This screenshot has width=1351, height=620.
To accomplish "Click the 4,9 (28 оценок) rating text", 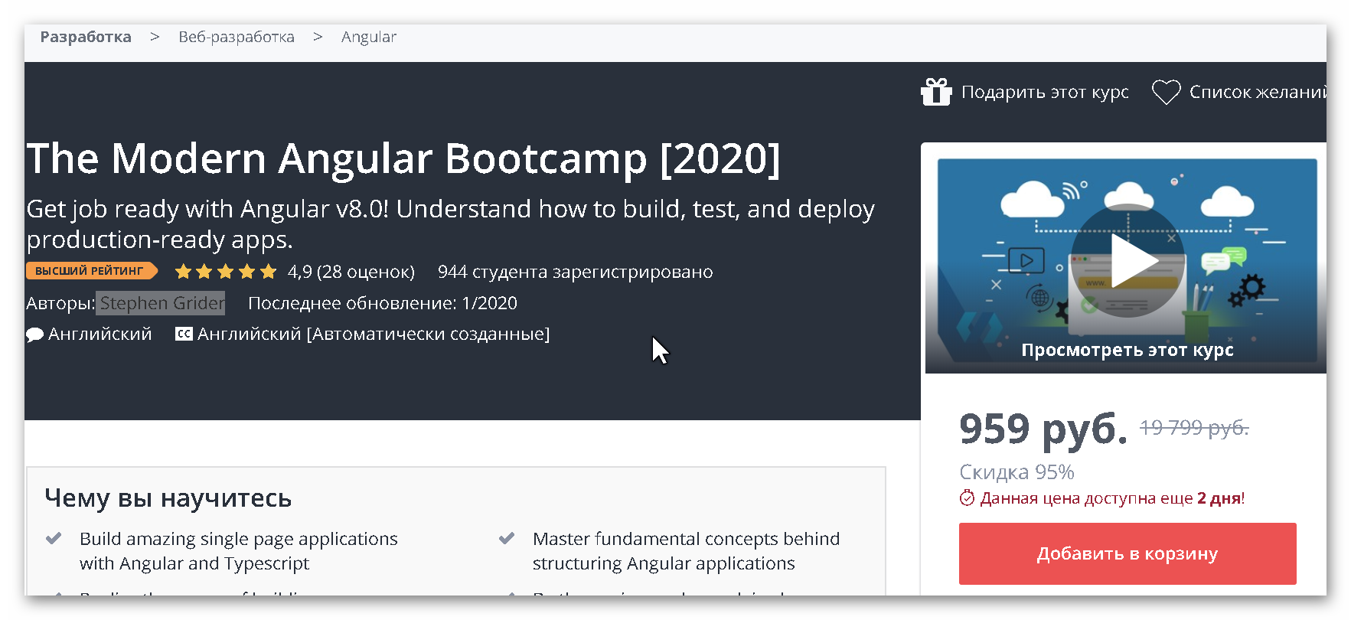I will 351,272.
